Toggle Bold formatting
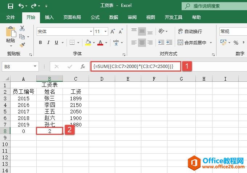 coord(40,43)
